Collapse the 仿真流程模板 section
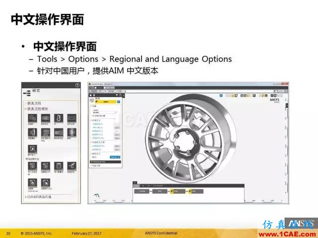 [25, 109]
